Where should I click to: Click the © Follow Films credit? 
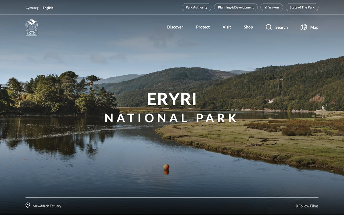tap(306, 206)
